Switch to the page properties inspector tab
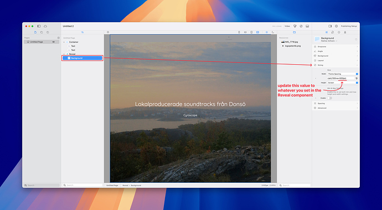 coord(333,32)
